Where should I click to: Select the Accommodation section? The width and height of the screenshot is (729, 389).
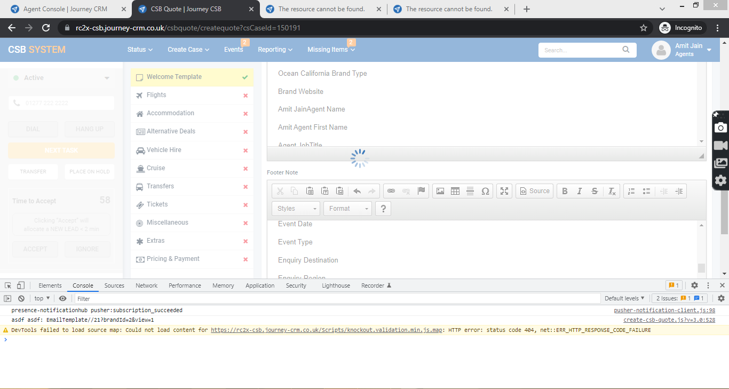[x=192, y=113]
